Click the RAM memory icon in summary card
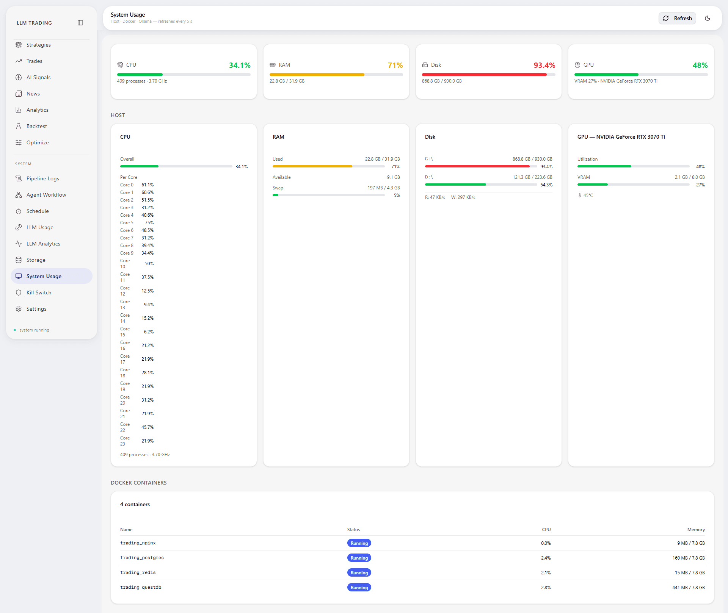This screenshot has height=613, width=728. (x=273, y=65)
